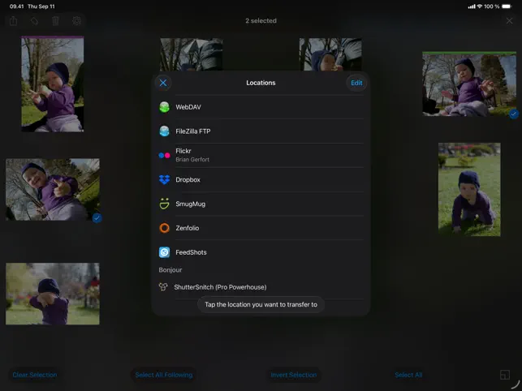Tap the layout icon at bottom right
Viewport: 522px width, 391px height.
tap(505, 375)
